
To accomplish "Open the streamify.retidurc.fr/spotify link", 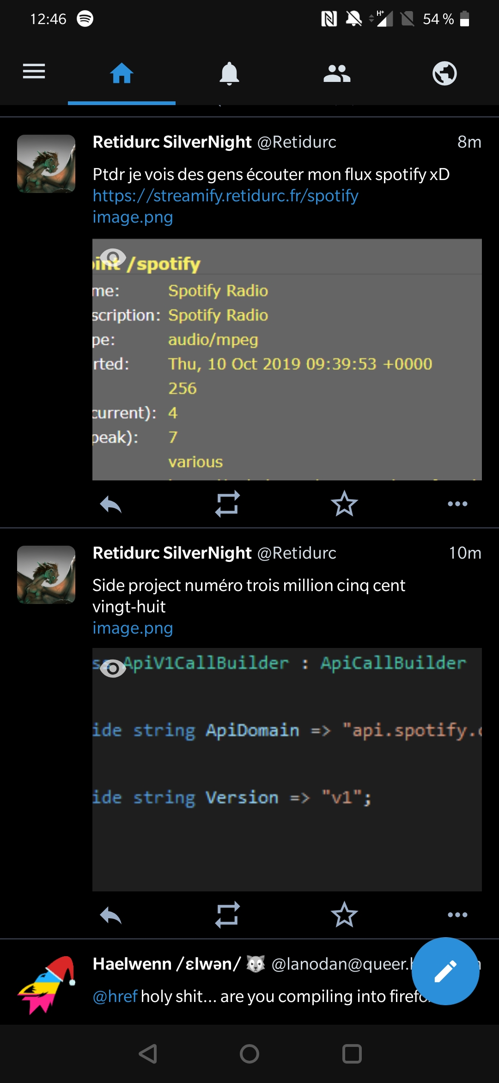I will [x=225, y=196].
